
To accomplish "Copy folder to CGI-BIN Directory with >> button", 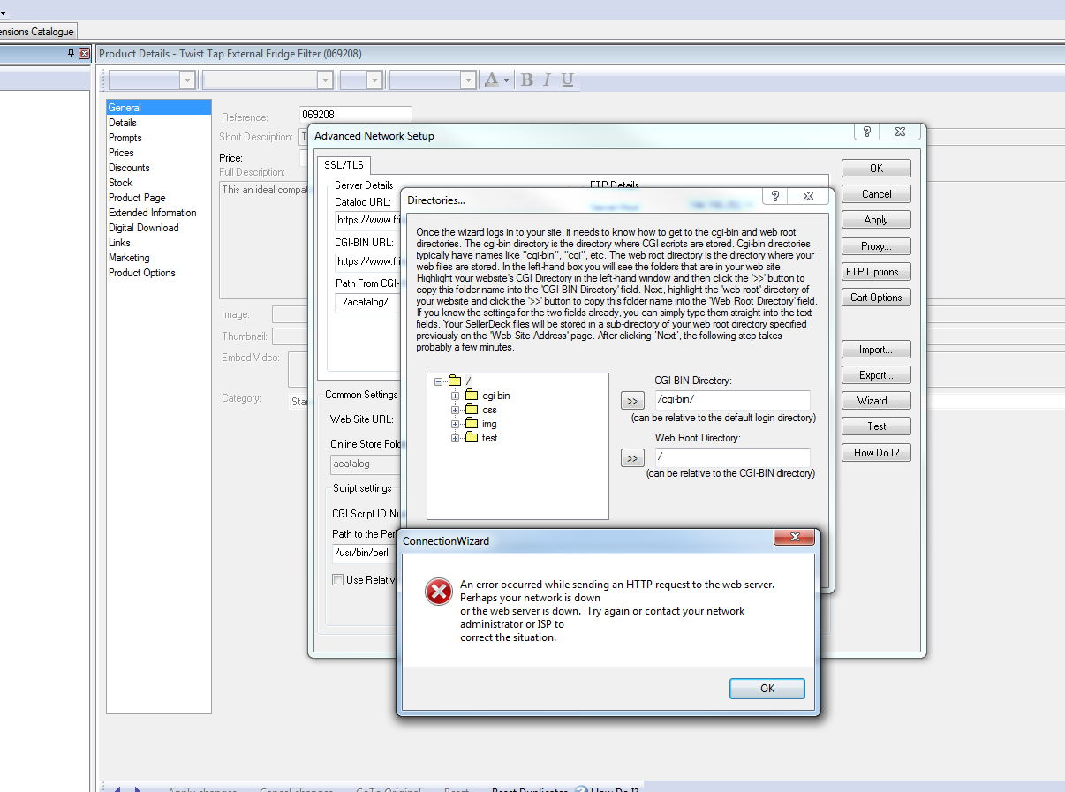I will pos(632,401).
